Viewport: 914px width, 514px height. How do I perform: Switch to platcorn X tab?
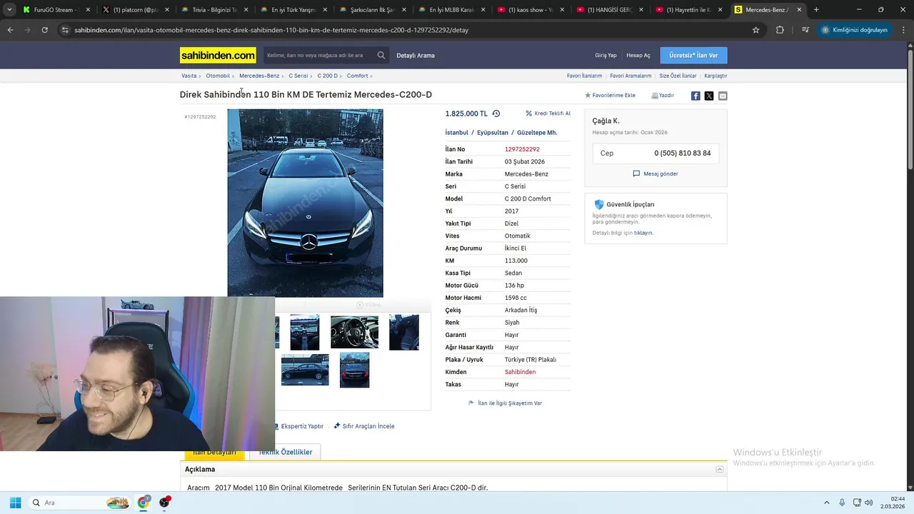[136, 10]
